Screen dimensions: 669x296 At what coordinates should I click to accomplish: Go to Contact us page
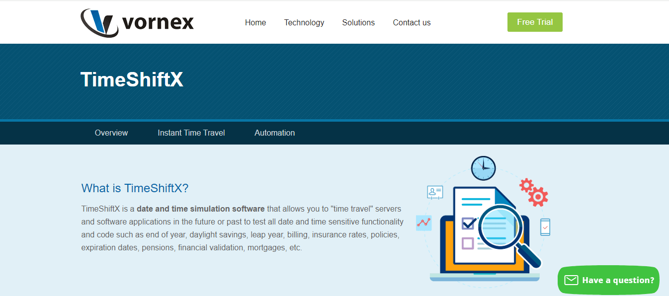pyautogui.click(x=412, y=22)
